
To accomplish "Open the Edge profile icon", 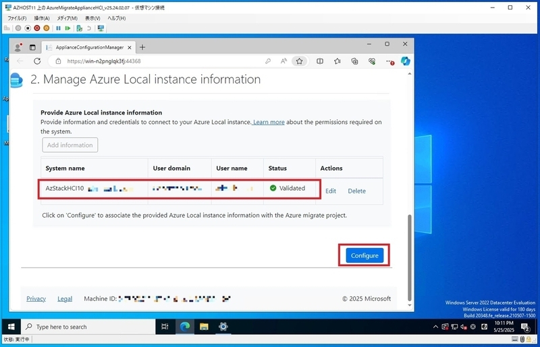I will tap(18, 47).
